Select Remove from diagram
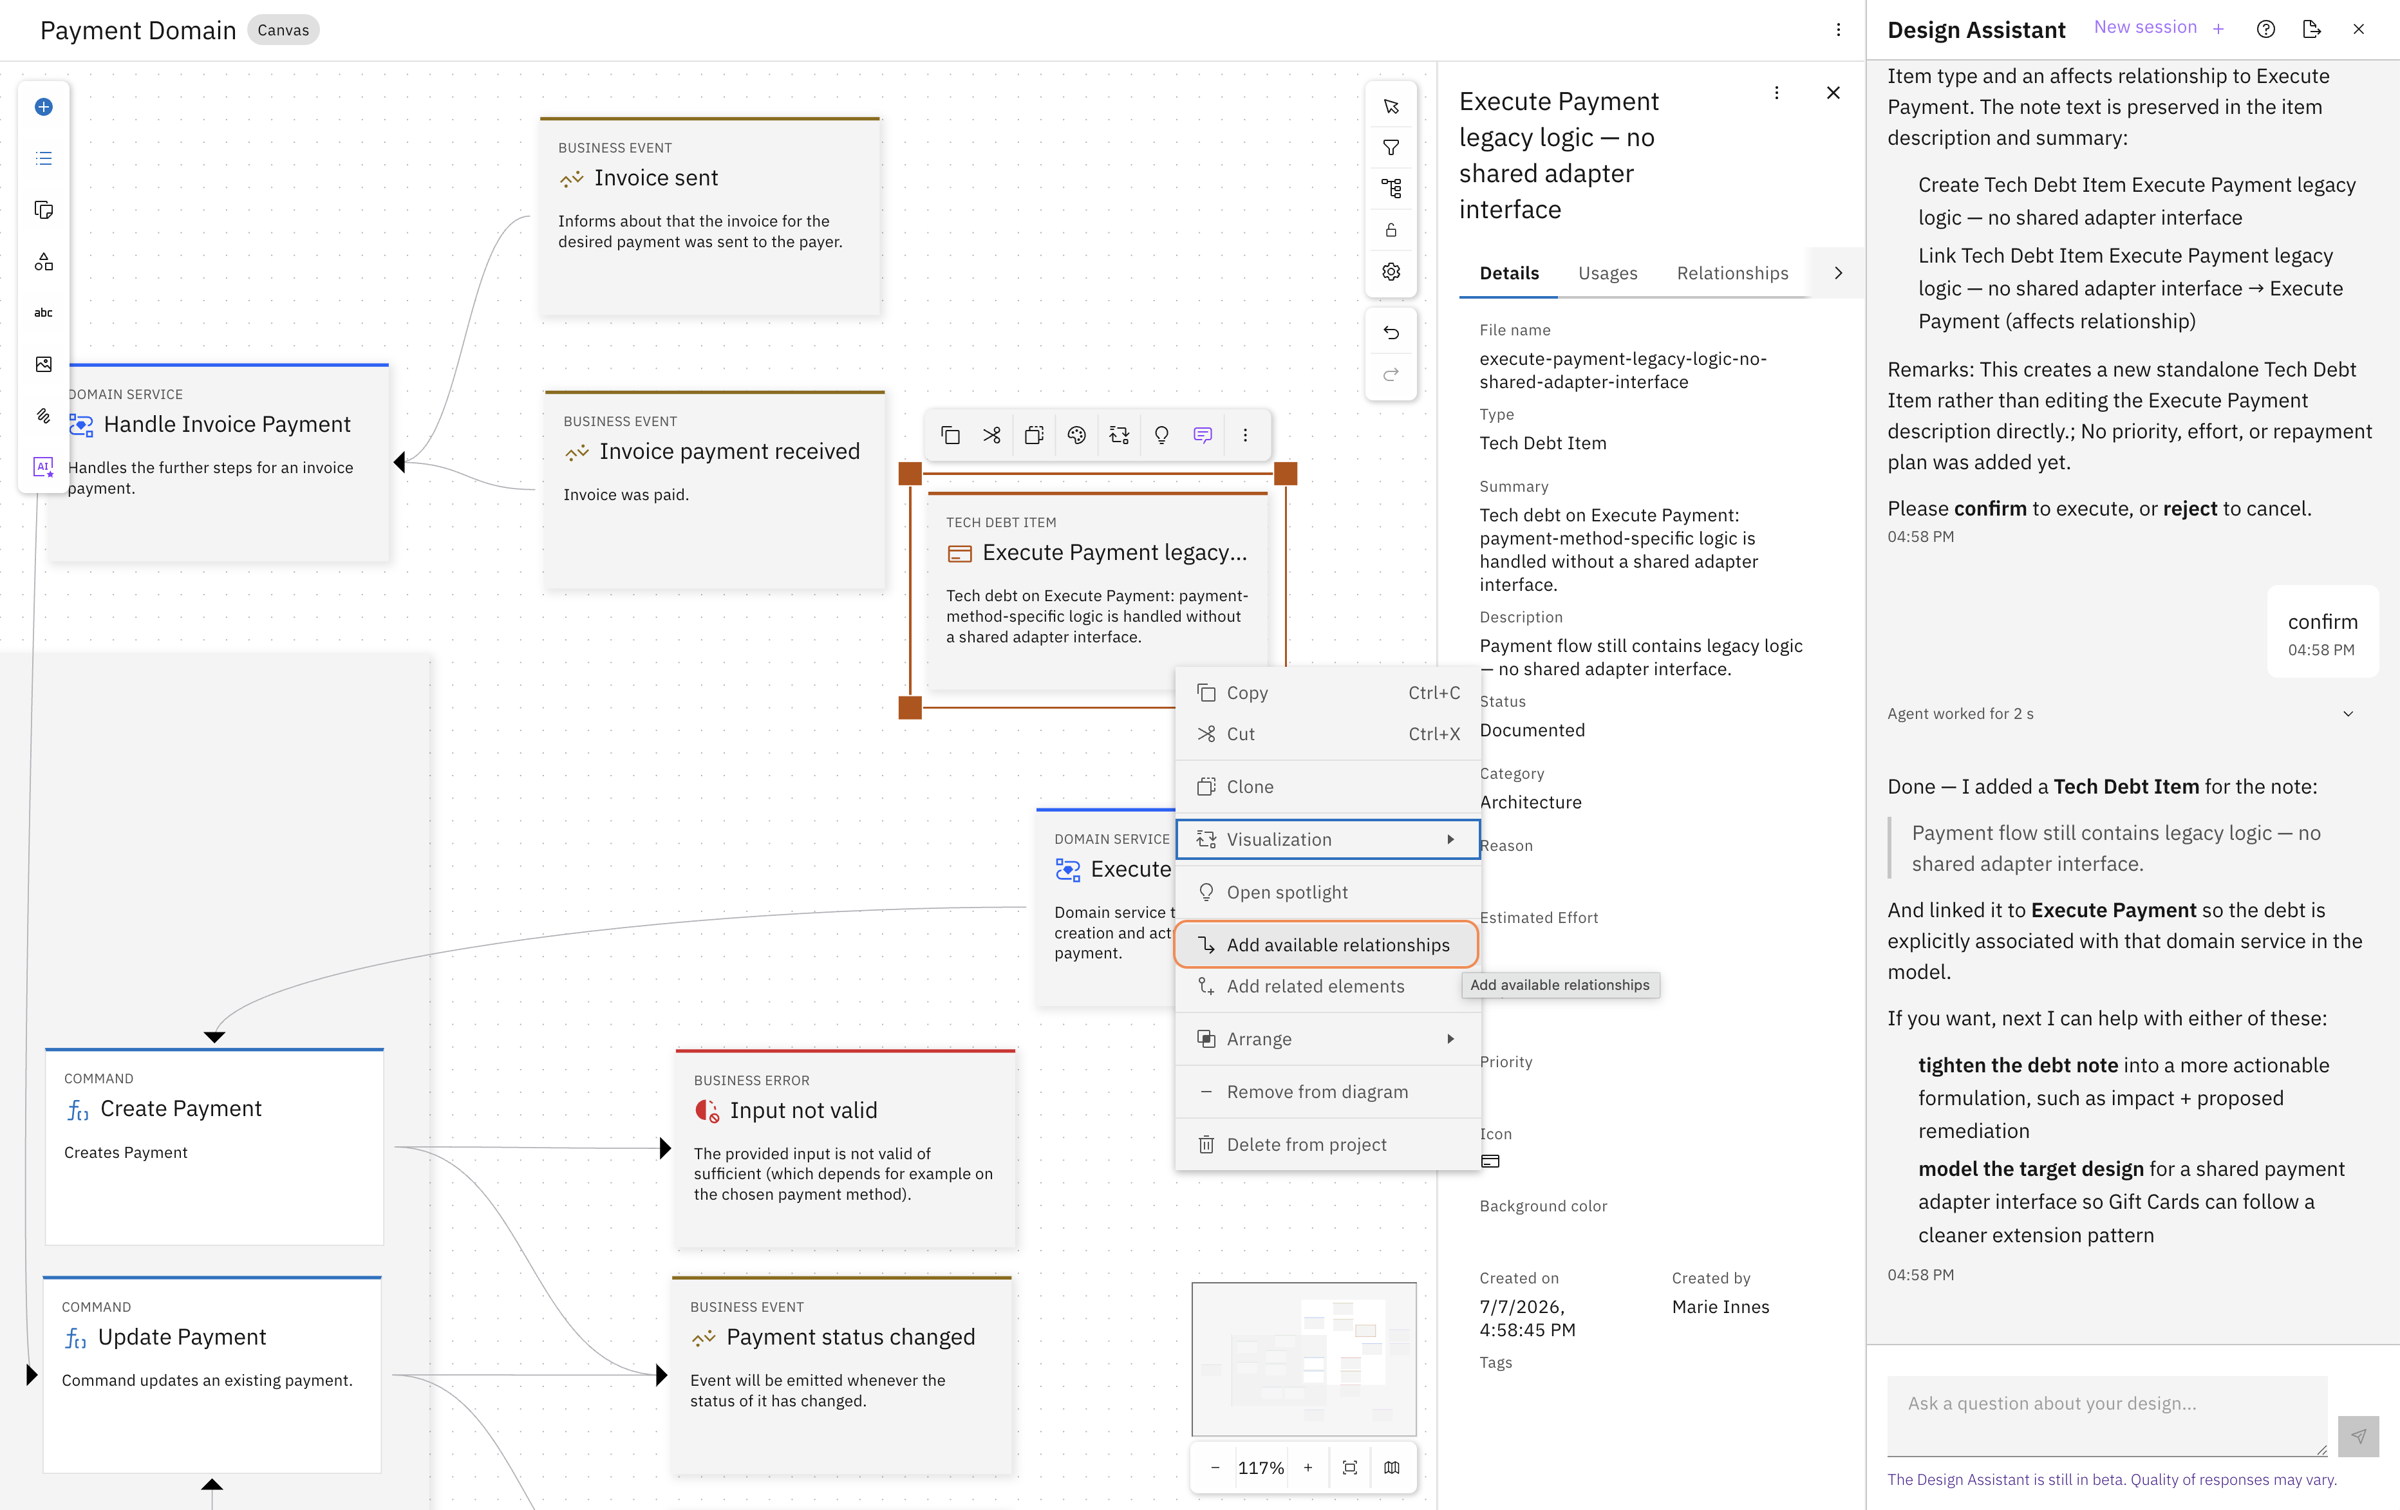Screen dimensions: 2400x1510 (x=1327, y=1092)
